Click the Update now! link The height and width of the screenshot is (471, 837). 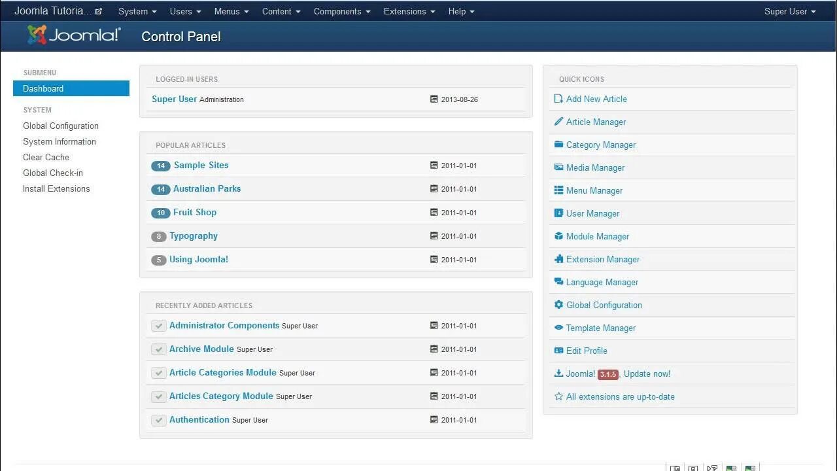click(x=646, y=374)
